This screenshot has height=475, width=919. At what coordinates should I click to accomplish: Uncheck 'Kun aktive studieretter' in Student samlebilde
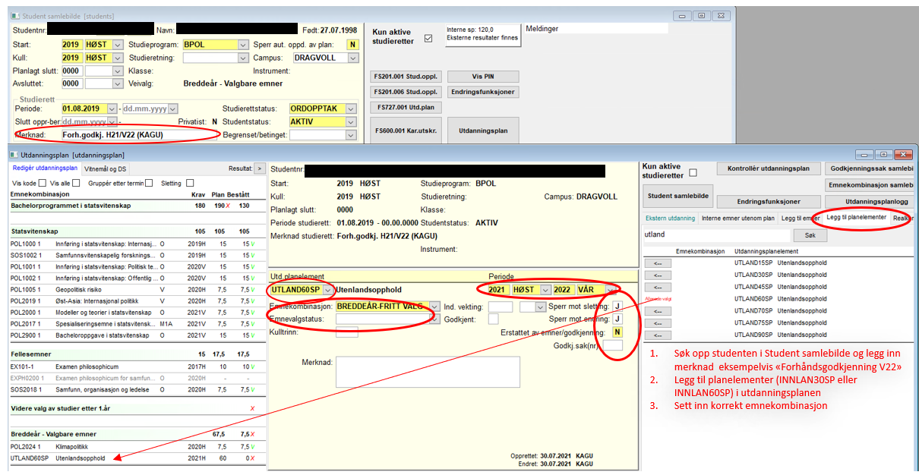pos(428,39)
